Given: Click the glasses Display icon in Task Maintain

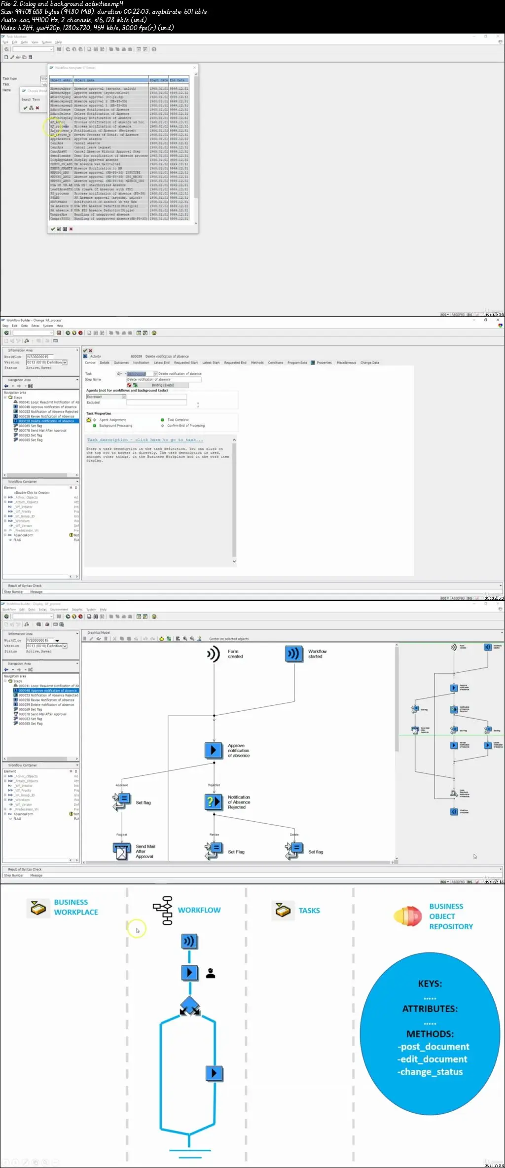Looking at the screenshot, I should [18, 57].
